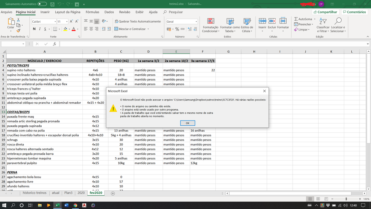
Task: Click the Format Painter brush icon
Action: click(x=18, y=30)
